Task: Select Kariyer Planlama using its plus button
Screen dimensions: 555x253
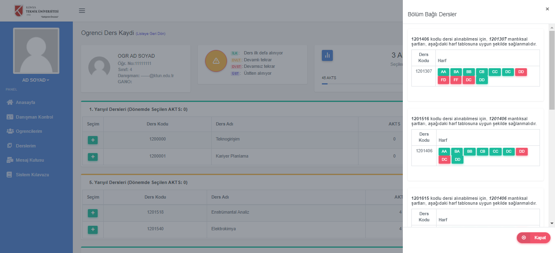Action: tap(93, 157)
